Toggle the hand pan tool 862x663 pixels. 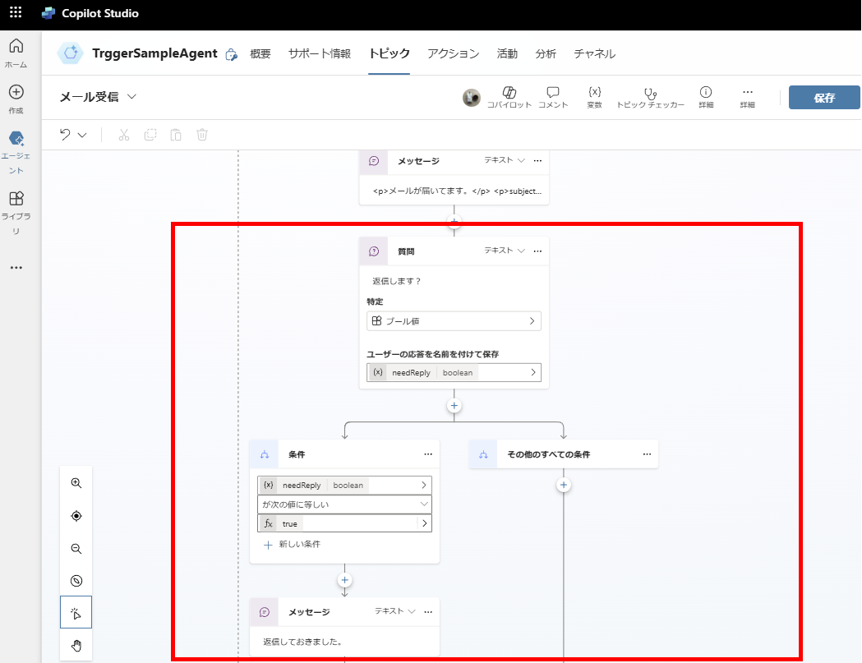click(76, 646)
